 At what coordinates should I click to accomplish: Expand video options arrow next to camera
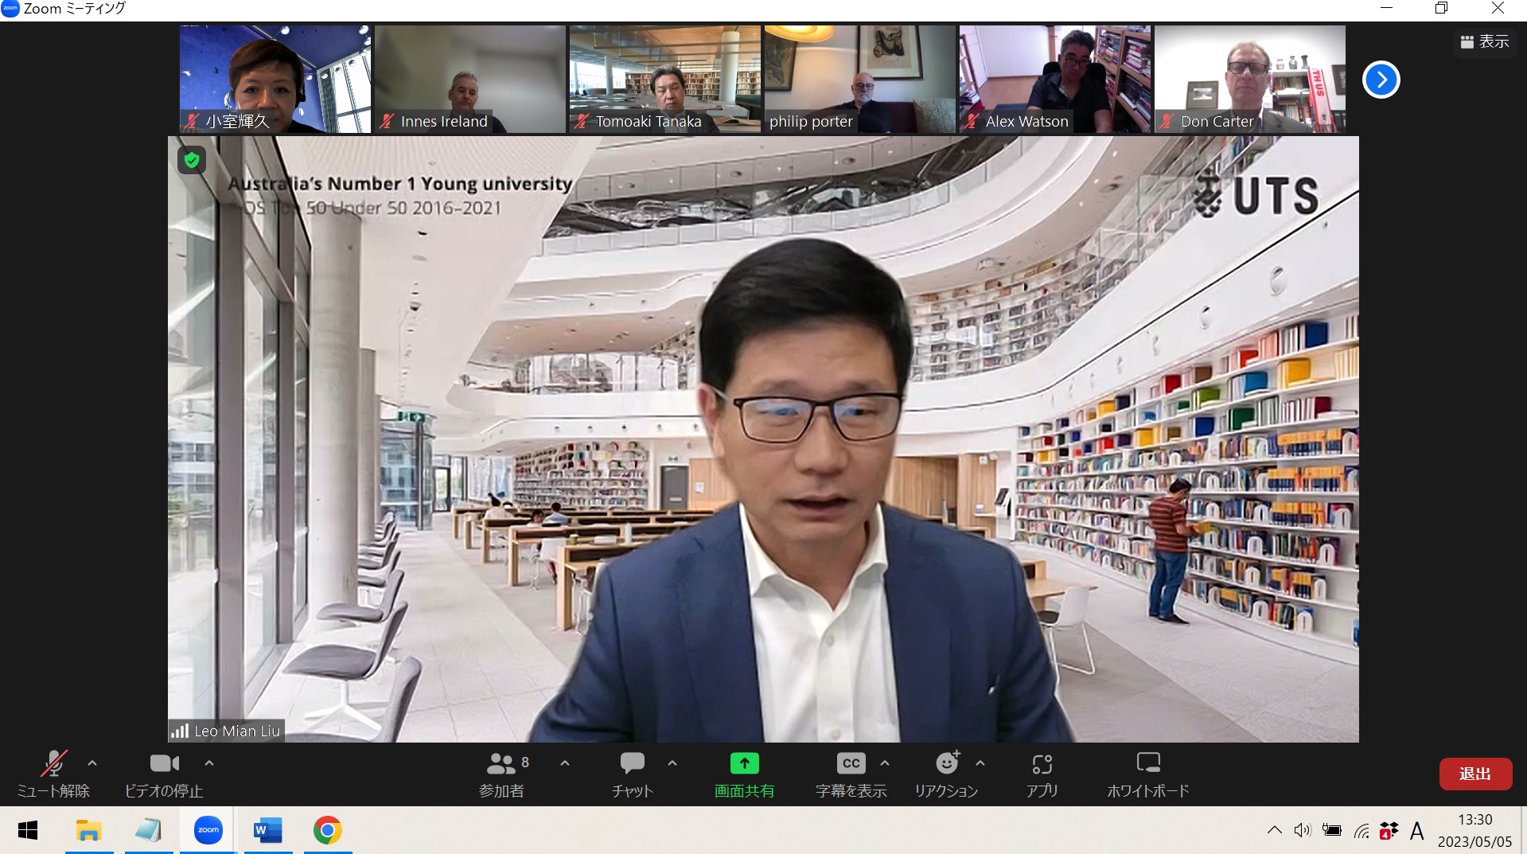pos(209,763)
